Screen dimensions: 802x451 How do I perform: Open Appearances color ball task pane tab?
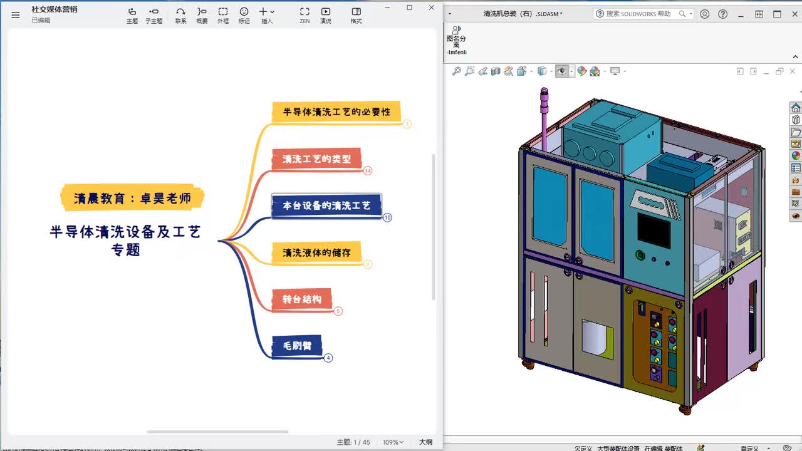tap(796, 156)
